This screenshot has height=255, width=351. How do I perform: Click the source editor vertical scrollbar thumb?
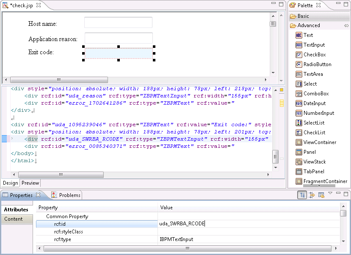(x=276, y=157)
